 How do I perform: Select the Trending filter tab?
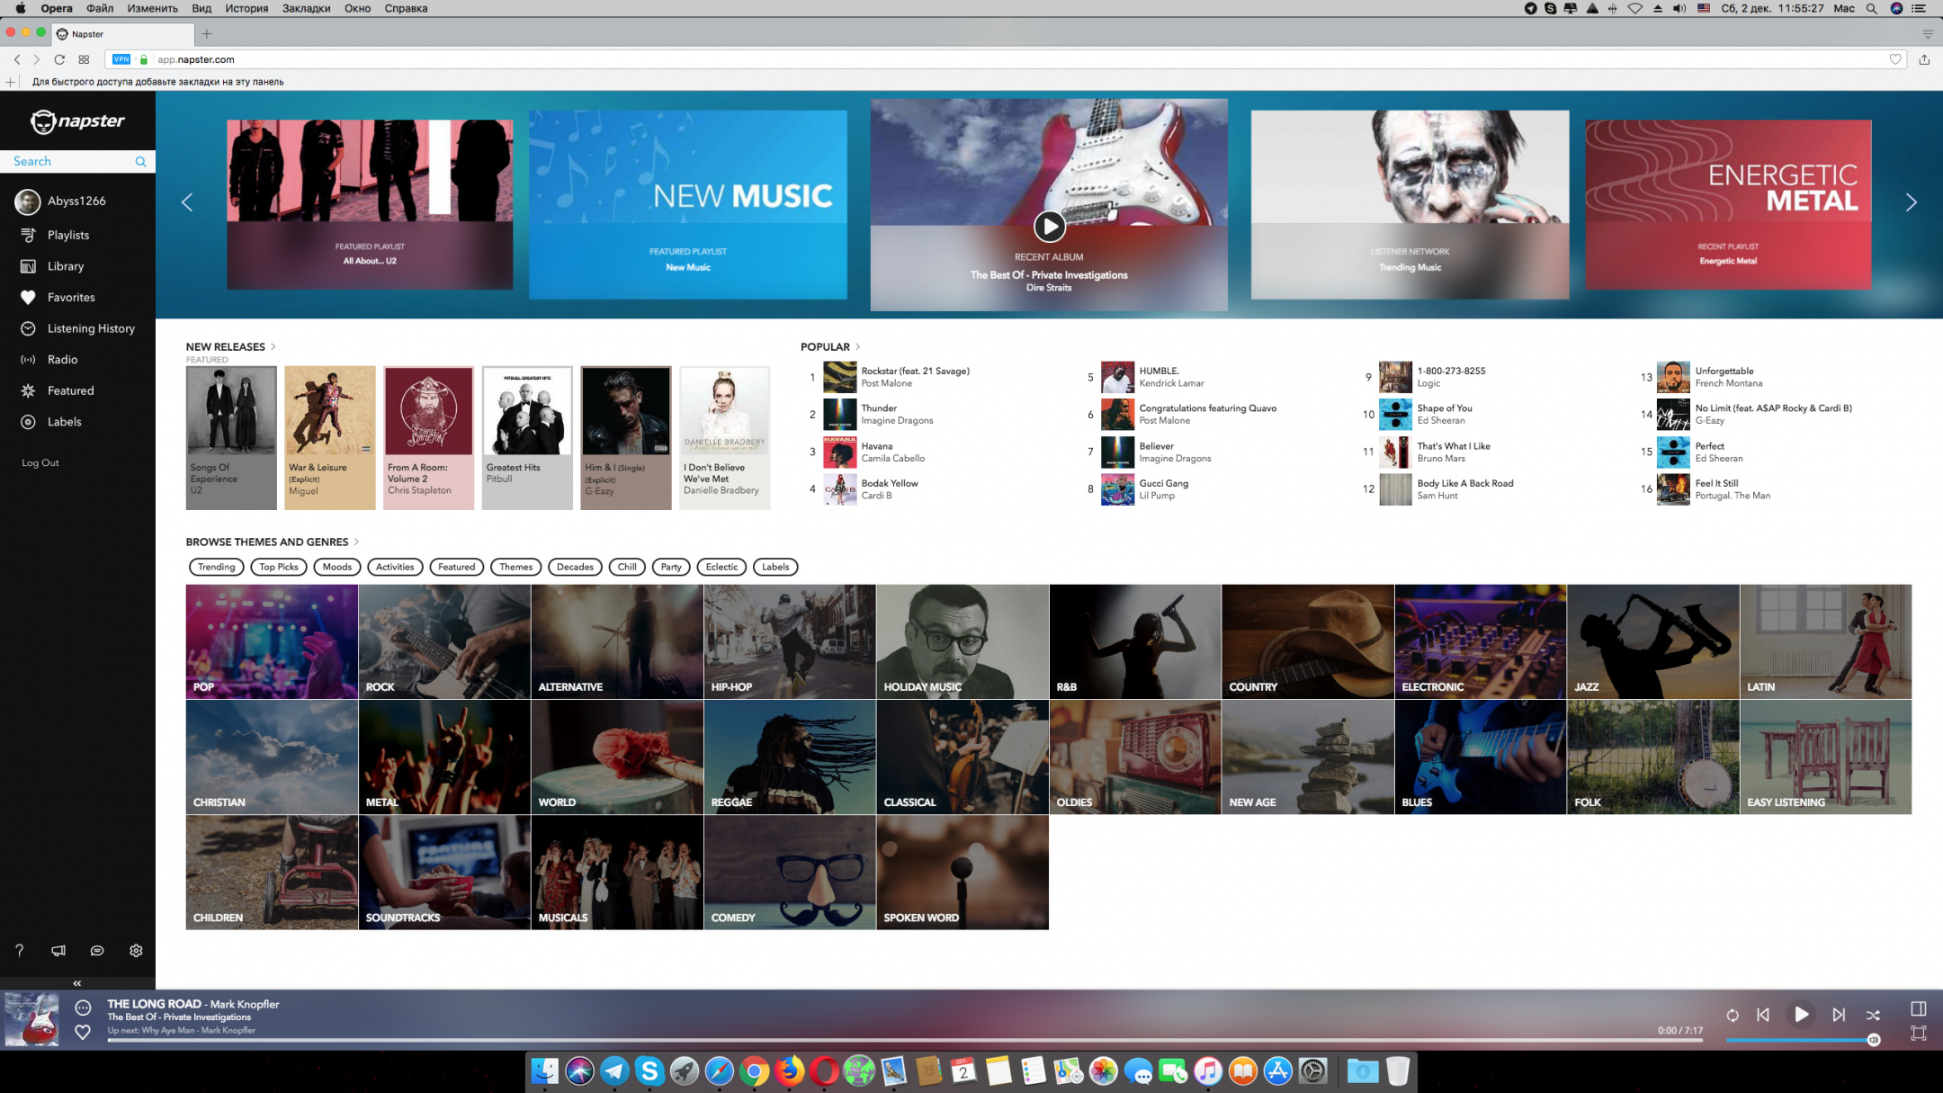(217, 567)
